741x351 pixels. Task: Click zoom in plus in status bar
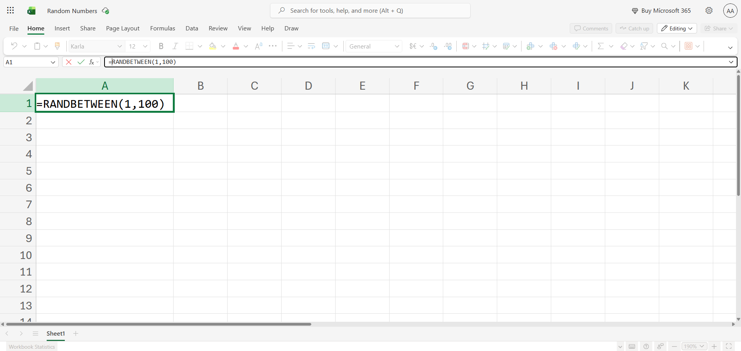pos(714,346)
